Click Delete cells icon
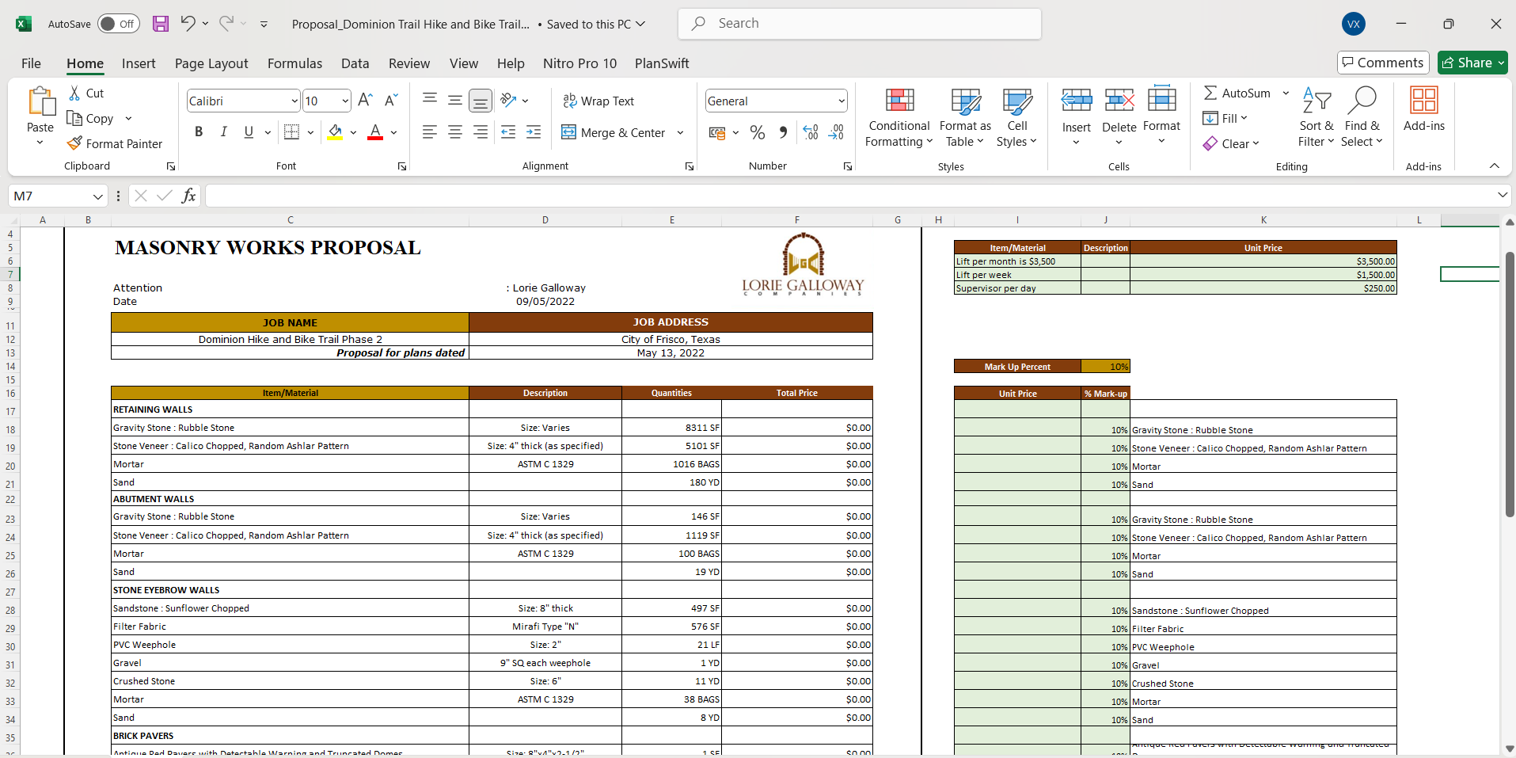 [1119, 100]
